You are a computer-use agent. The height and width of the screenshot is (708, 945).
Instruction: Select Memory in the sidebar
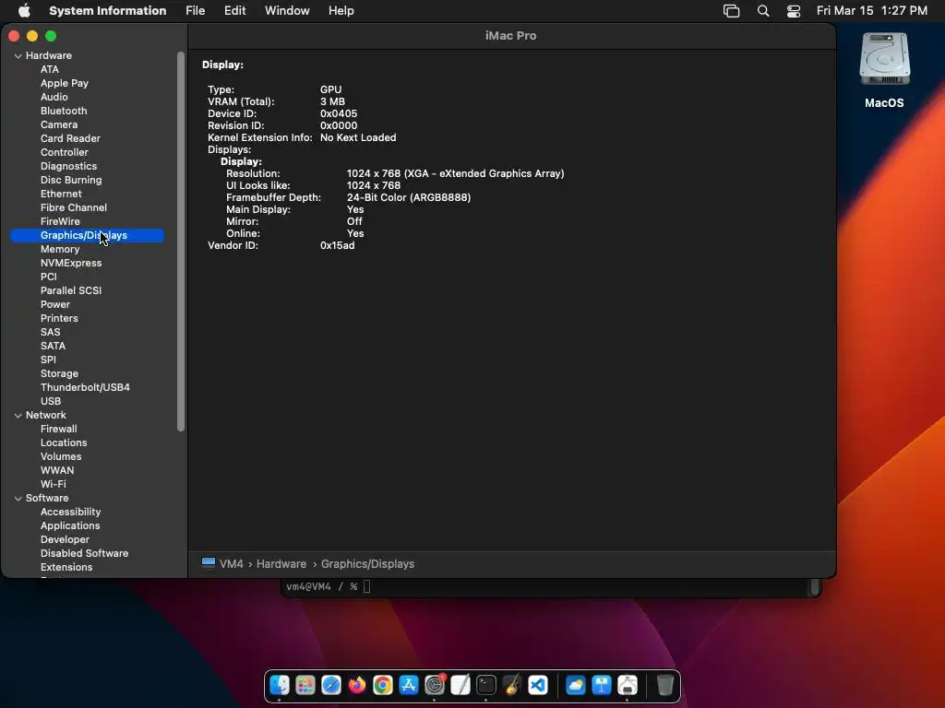point(60,249)
